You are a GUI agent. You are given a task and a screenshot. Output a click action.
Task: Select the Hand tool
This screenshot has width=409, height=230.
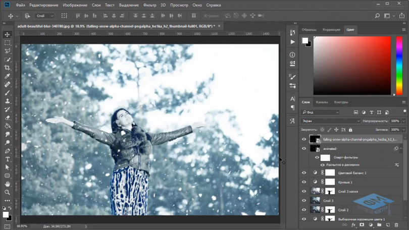(8, 184)
